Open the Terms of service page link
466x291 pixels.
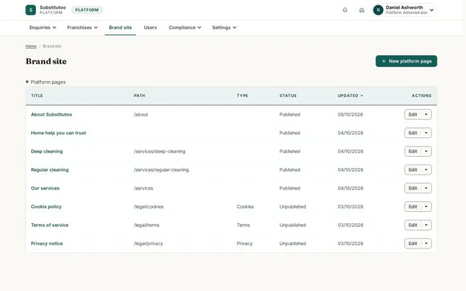tap(50, 225)
